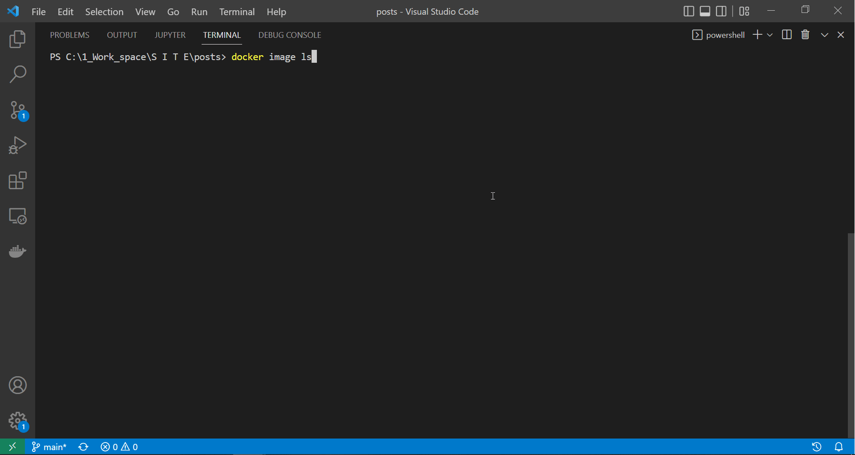Open the Remote Explorer view
Image resolution: width=855 pixels, height=455 pixels.
(x=17, y=216)
